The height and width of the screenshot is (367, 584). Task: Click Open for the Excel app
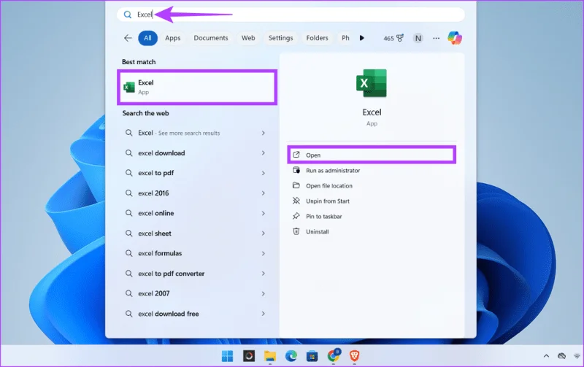click(x=372, y=155)
